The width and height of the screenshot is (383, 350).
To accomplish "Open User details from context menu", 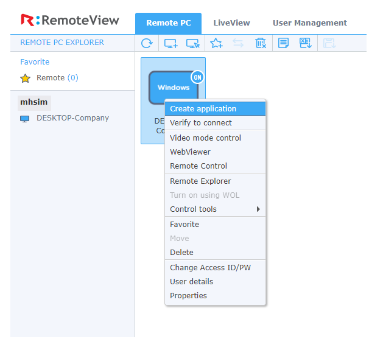I will 215,281.
